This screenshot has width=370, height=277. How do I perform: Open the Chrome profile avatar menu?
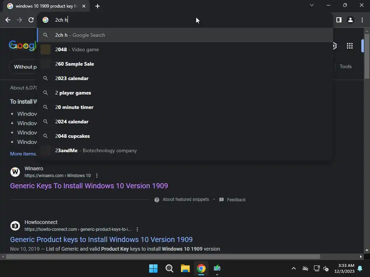[350, 20]
